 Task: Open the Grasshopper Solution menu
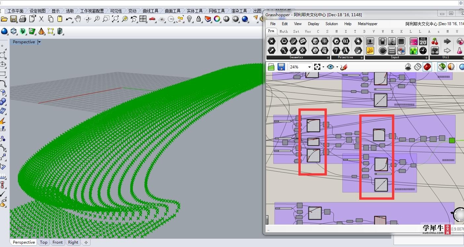point(331,24)
